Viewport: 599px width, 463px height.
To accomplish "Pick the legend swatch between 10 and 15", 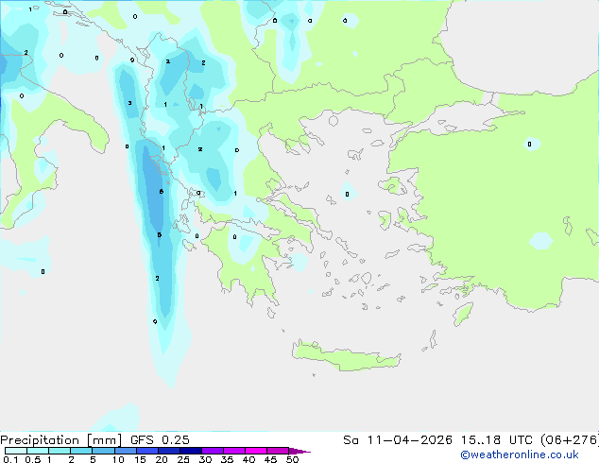I will point(126,451).
